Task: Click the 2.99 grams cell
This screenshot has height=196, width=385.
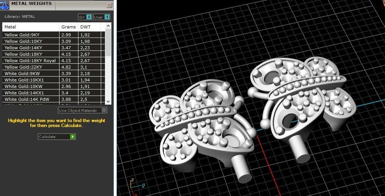Action: [69, 34]
